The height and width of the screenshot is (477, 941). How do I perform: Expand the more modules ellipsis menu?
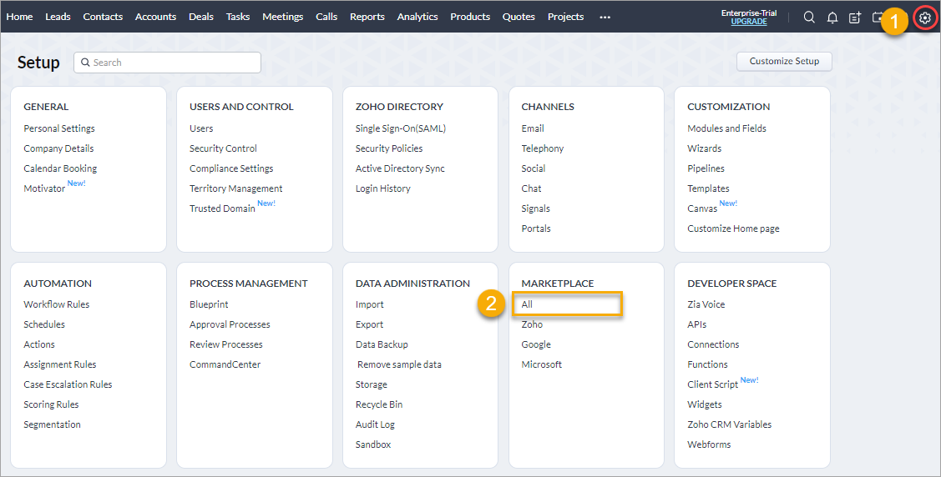605,17
